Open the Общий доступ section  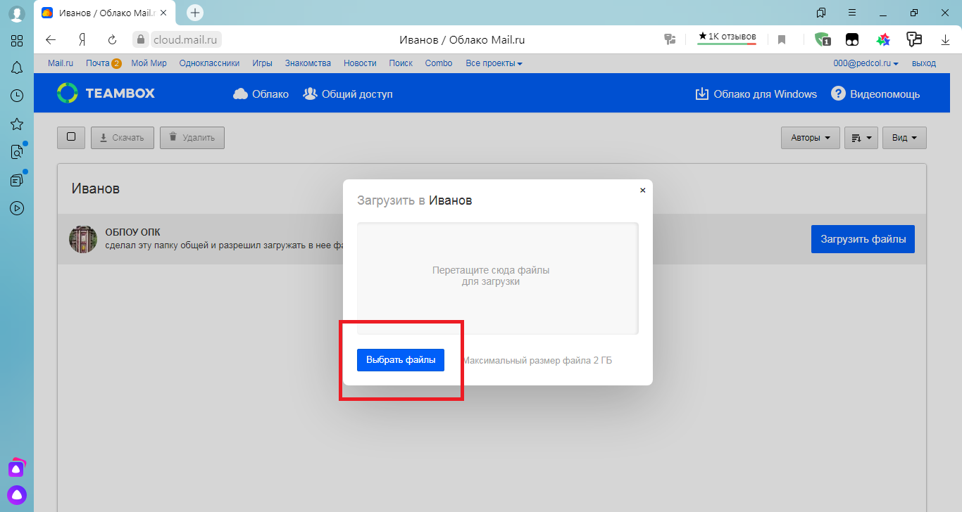point(348,94)
